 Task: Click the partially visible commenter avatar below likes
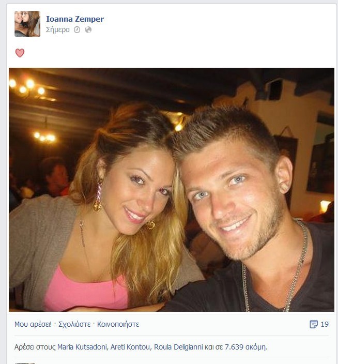click(25, 363)
